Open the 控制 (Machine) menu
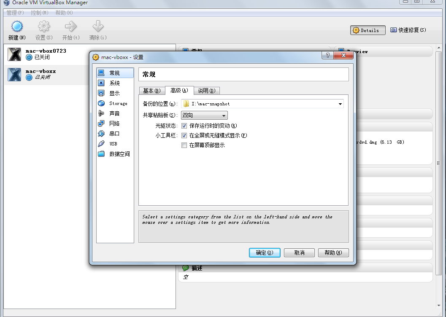Viewport: 446px width, 317px height. [x=40, y=13]
